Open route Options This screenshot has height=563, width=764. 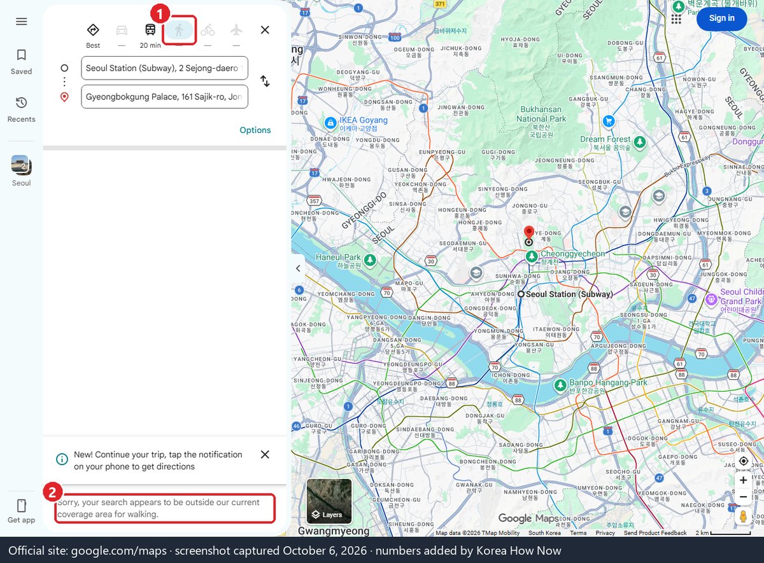point(255,130)
